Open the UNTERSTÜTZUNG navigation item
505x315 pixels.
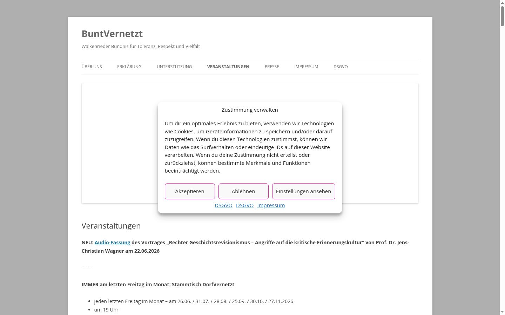coord(174,67)
